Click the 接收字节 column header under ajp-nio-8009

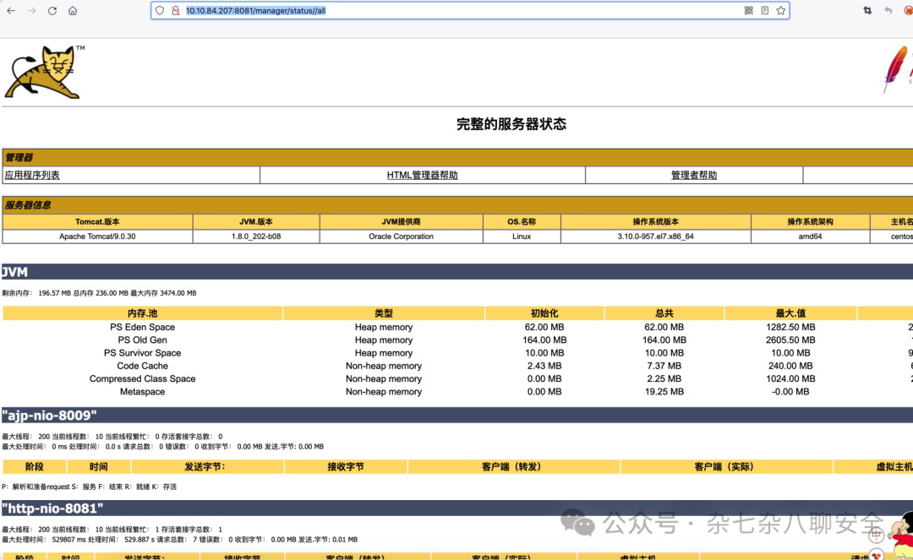[346, 466]
